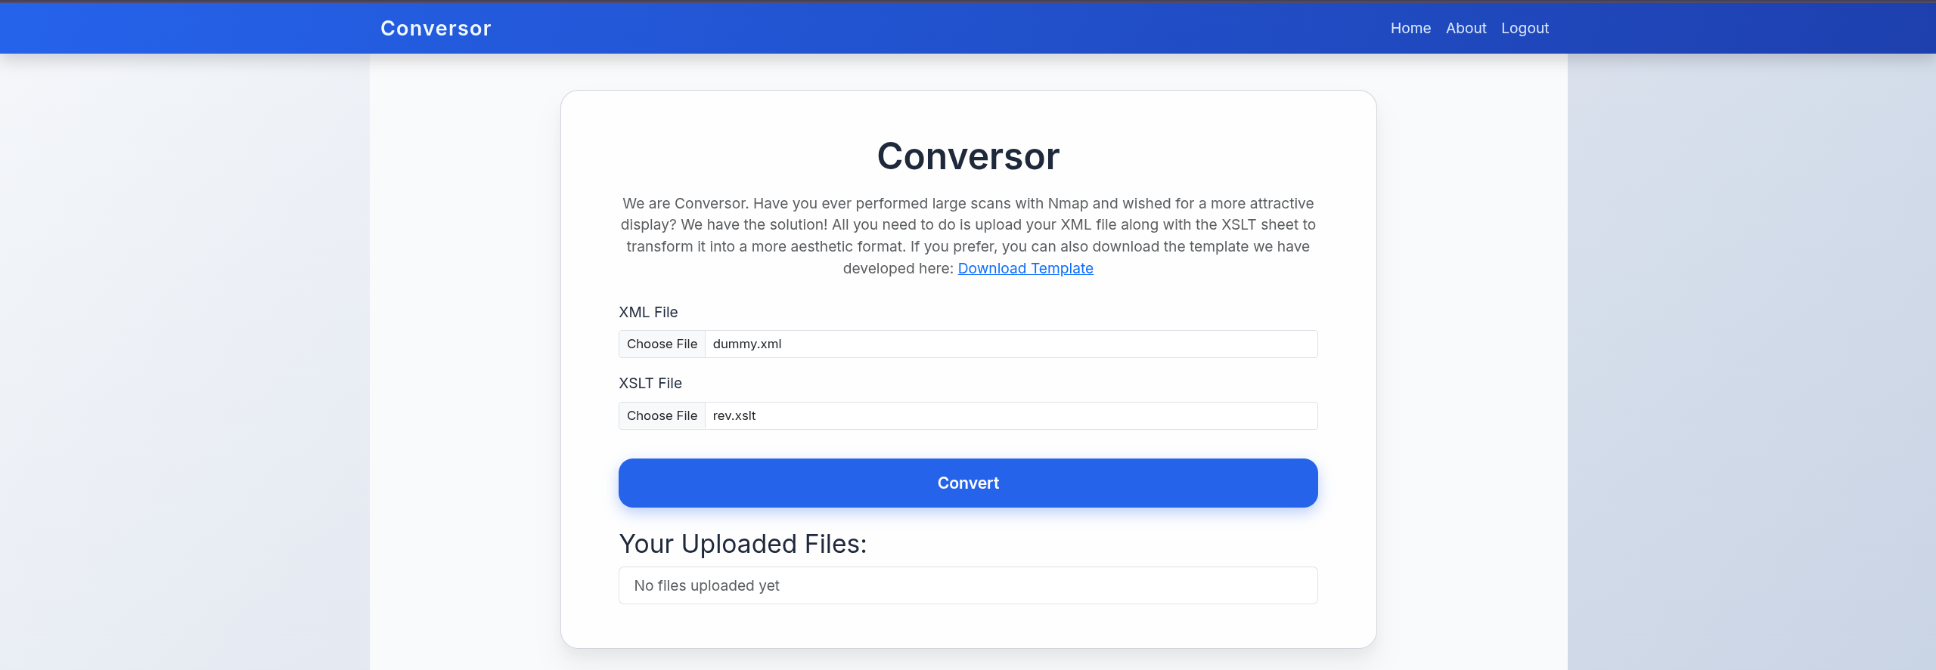Click the phrase 'XSLT sheet' in description
The height and width of the screenshot is (670, 1936).
click(1259, 224)
